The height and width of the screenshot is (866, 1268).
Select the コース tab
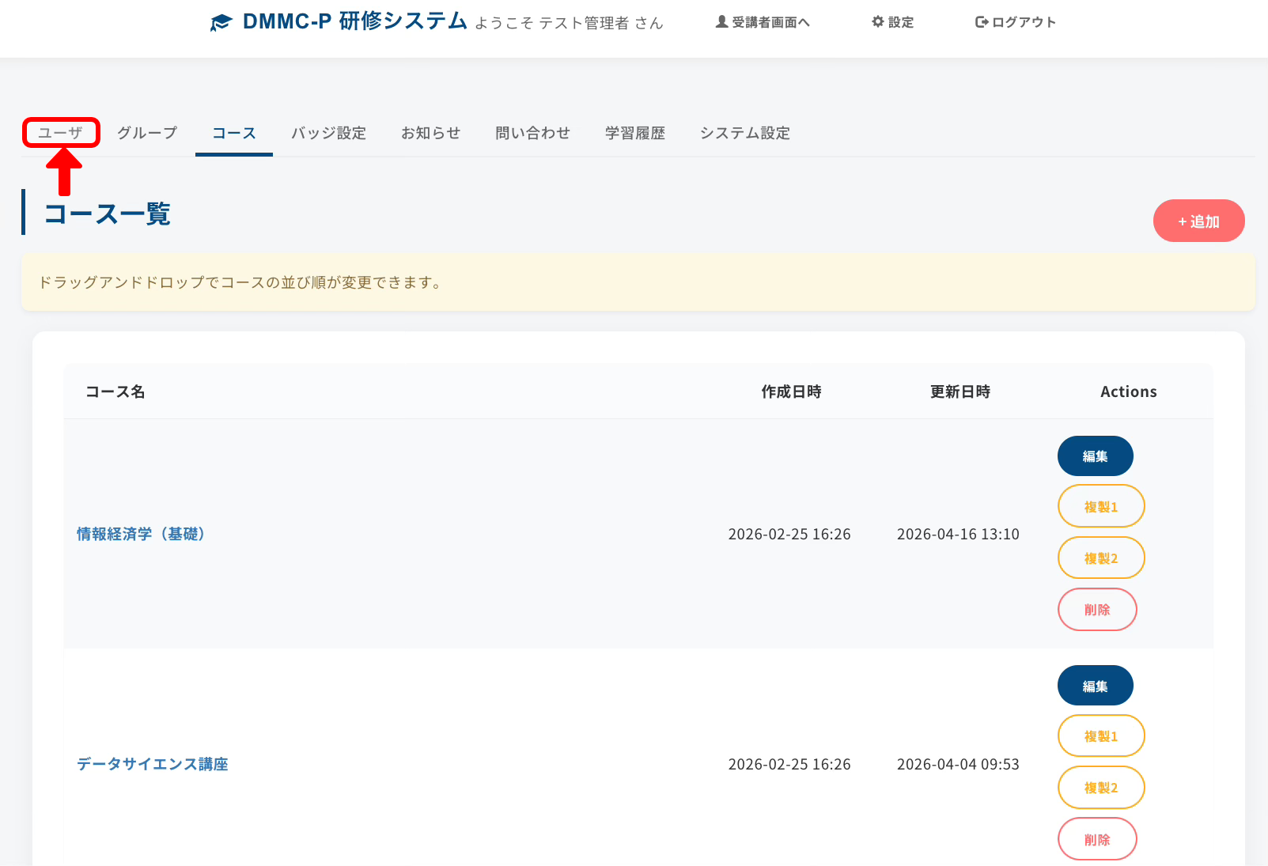[234, 133]
